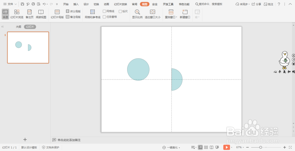Expand the 一键美化 beautify menu
The width and height of the screenshot is (295, 151).
171,147
